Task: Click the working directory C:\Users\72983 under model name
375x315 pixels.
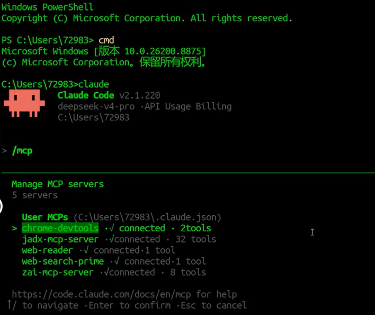Action: [94, 118]
